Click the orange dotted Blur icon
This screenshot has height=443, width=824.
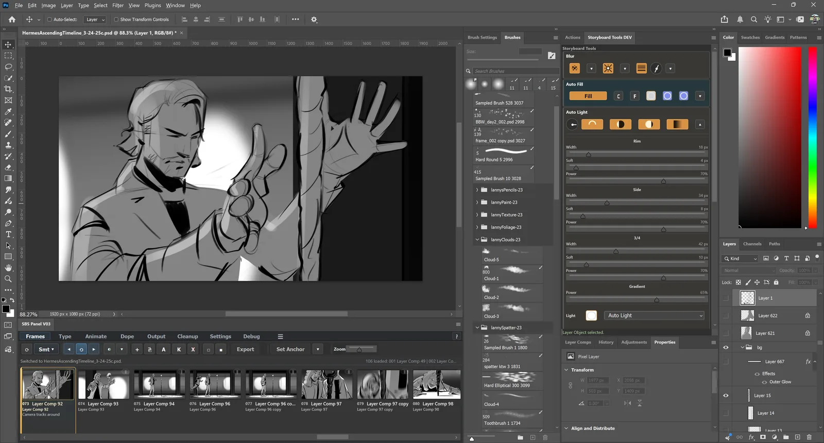click(575, 68)
